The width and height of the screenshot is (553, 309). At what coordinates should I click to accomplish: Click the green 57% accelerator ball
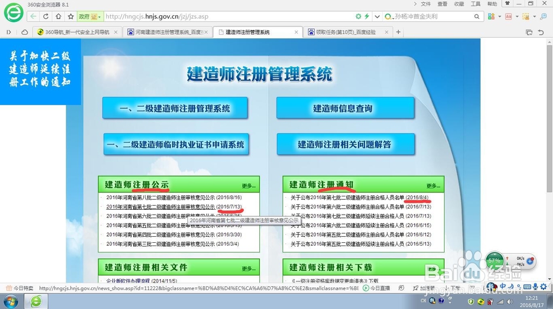point(494,260)
